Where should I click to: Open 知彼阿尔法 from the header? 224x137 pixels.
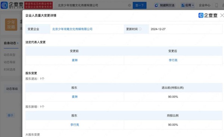tap(165, 5)
